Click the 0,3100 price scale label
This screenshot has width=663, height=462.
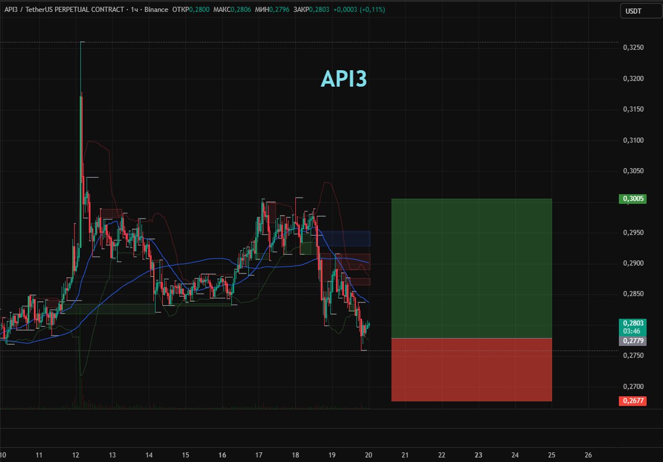pyautogui.click(x=634, y=140)
